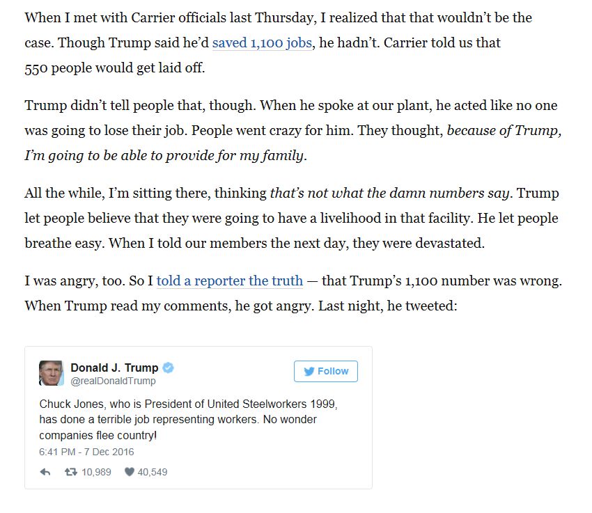Click the Follow button on the tweet
This screenshot has height=513, width=592.
click(326, 372)
